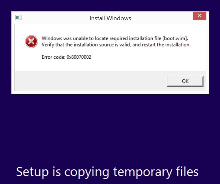Close the Install Windows error dialog

(x=200, y=16)
